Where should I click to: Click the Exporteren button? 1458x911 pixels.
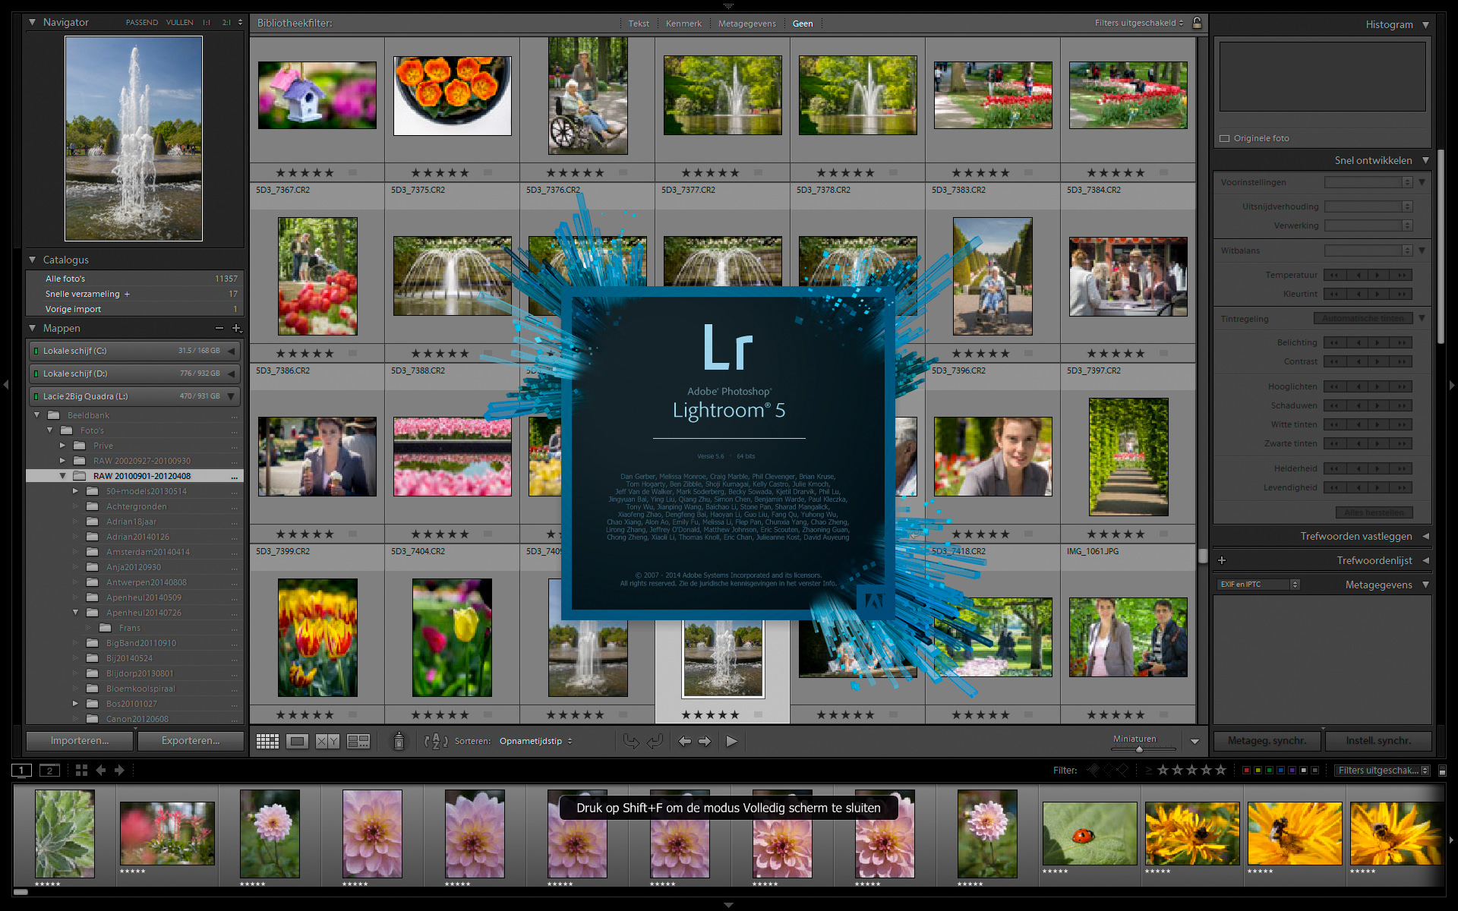(191, 741)
